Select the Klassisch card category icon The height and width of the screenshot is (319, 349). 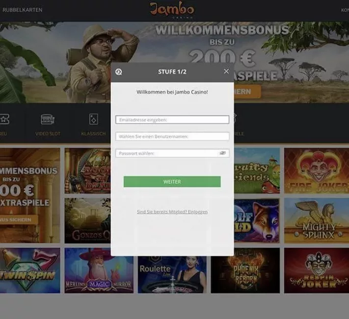tap(93, 119)
